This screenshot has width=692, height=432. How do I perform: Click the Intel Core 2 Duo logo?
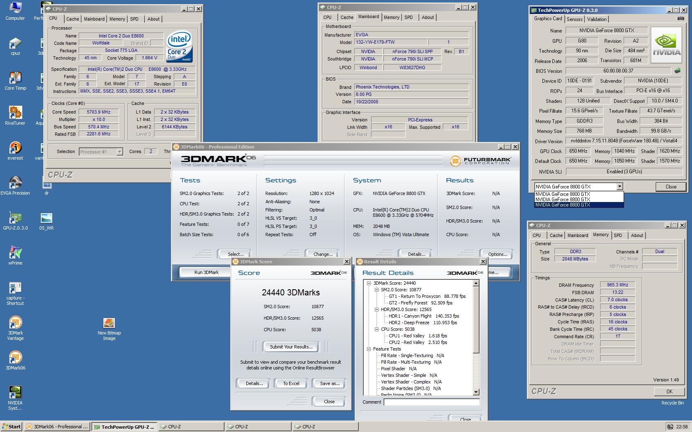[179, 46]
